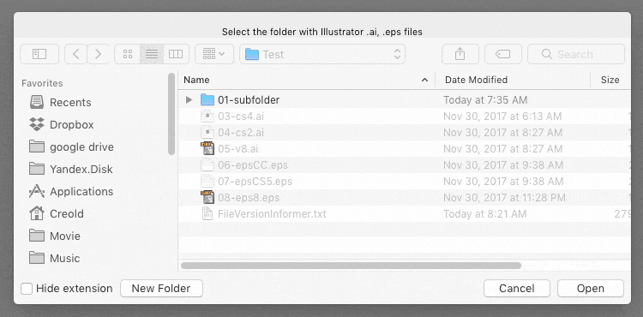643x317 pixels.
Task: Toggle the sidebar visibility button
Action: (39, 54)
